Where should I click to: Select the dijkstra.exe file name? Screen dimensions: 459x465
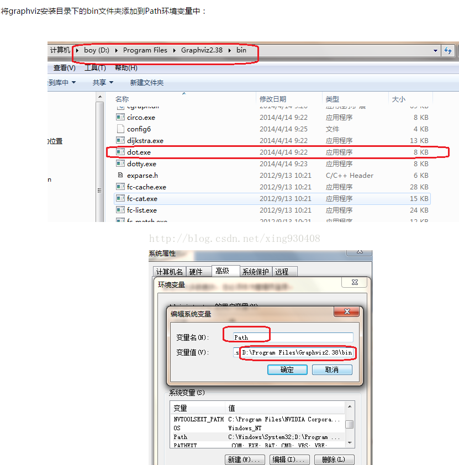pos(145,141)
